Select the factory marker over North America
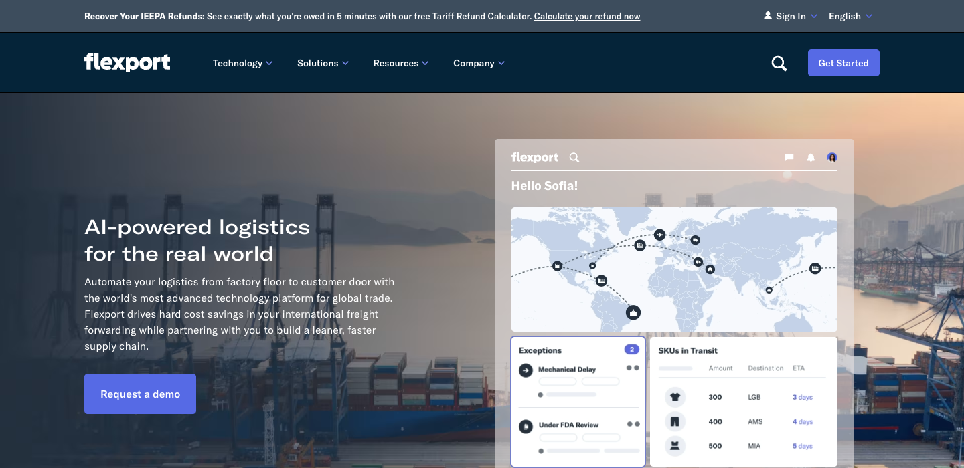Viewport: 964px width, 468px height. [x=556, y=266]
